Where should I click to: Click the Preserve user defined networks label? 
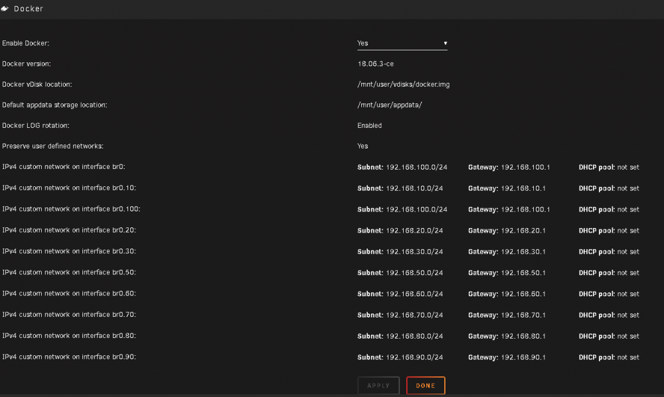(52, 146)
